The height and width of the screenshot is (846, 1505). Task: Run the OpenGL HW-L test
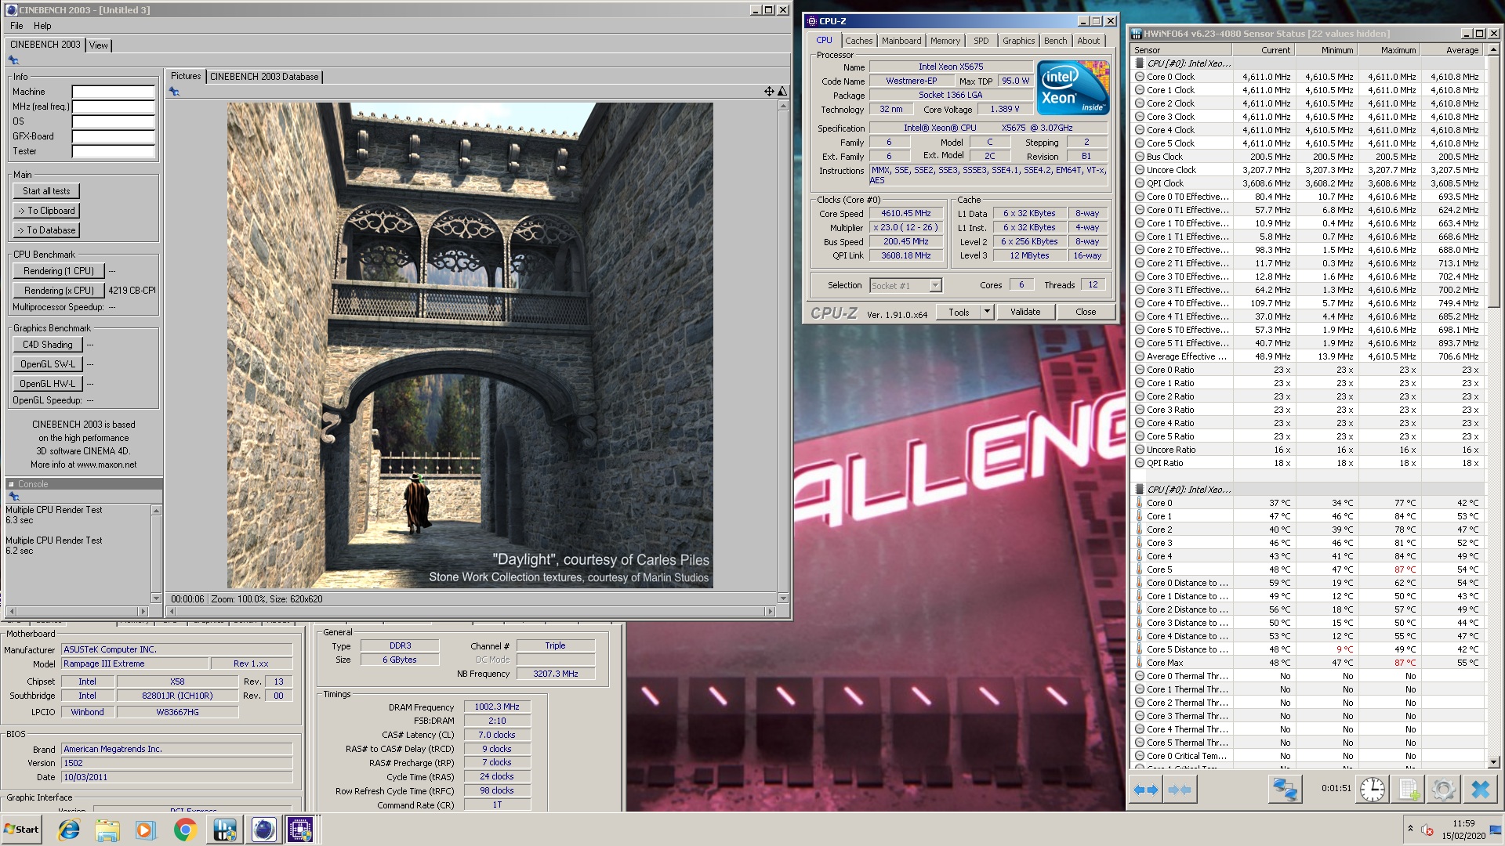47,384
